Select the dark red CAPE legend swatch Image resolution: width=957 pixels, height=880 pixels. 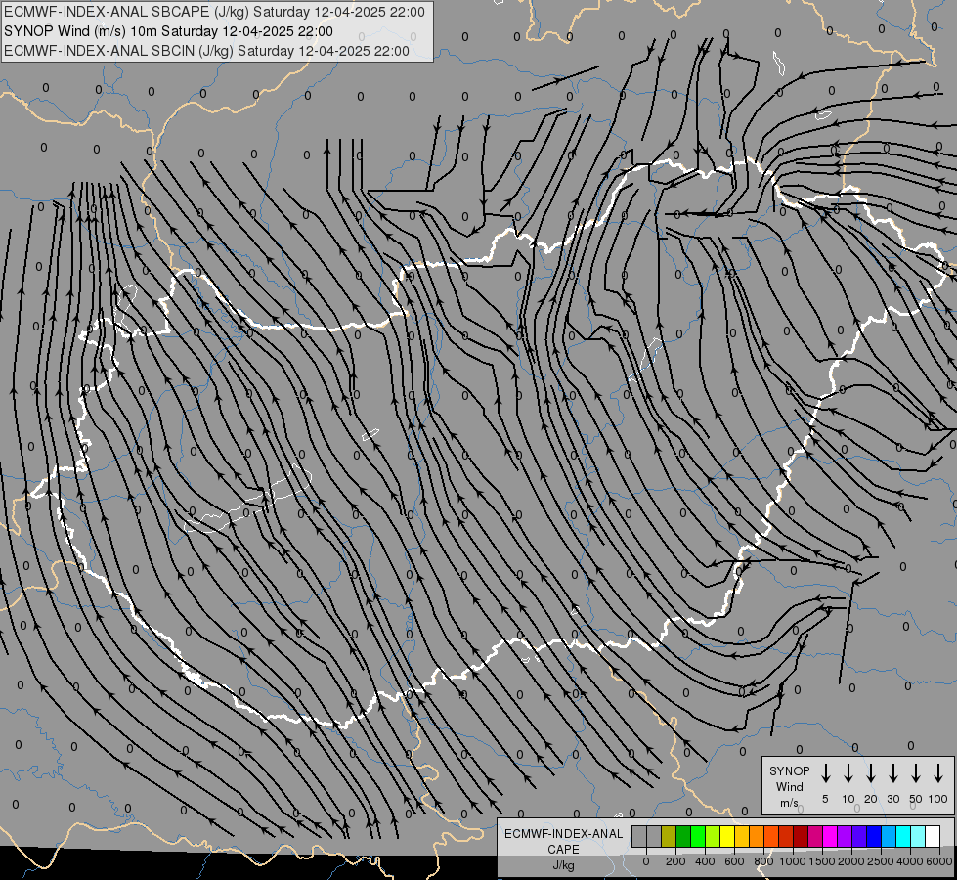801,836
